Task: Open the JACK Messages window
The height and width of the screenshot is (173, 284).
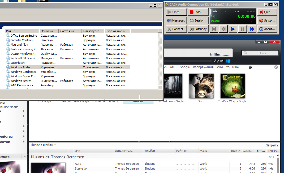Action: (x=176, y=20)
